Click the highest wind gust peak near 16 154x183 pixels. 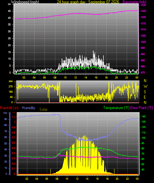[x=93, y=51]
